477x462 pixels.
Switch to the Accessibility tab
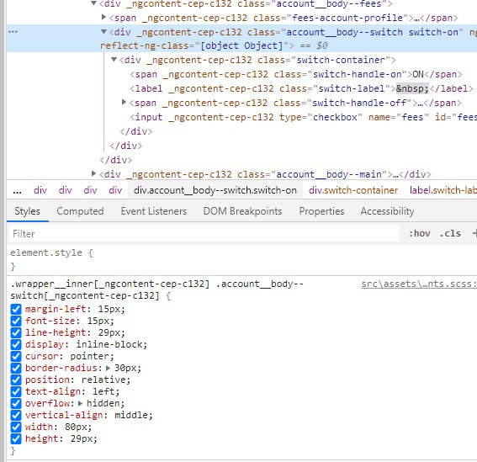pyautogui.click(x=387, y=211)
